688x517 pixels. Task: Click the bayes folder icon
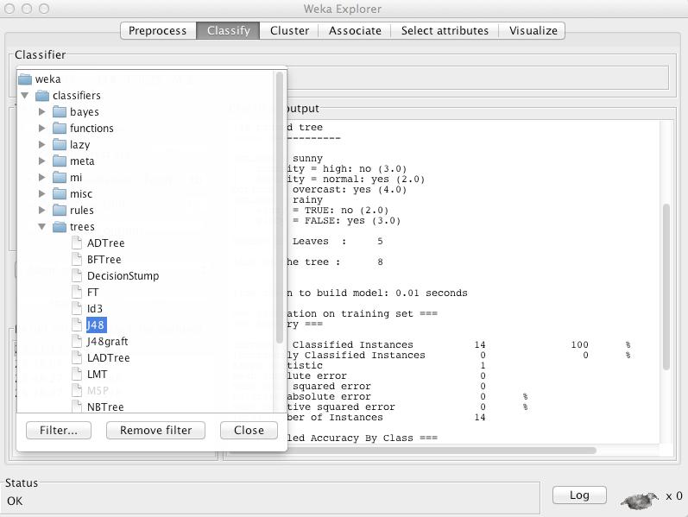click(60, 112)
